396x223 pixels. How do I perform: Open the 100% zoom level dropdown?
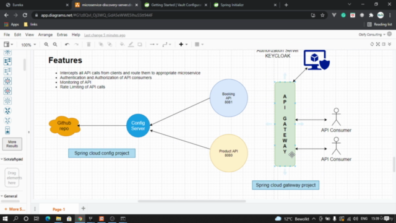28,45
